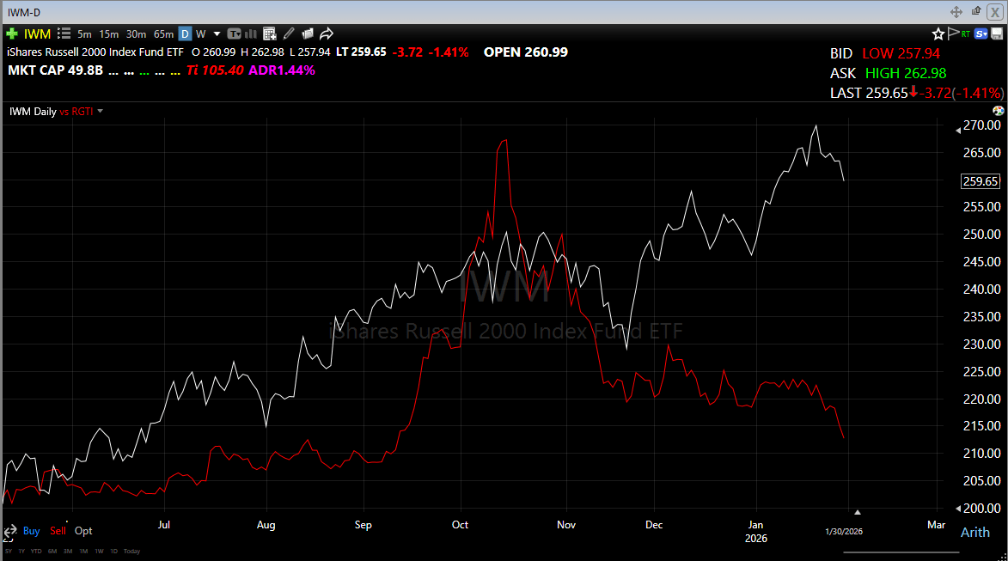The image size is (1008, 561).
Task: Click the Opt options link
Action: 83,531
